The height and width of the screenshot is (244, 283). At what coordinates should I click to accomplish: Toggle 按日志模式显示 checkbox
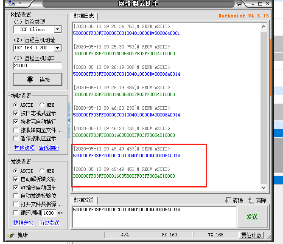16,113
